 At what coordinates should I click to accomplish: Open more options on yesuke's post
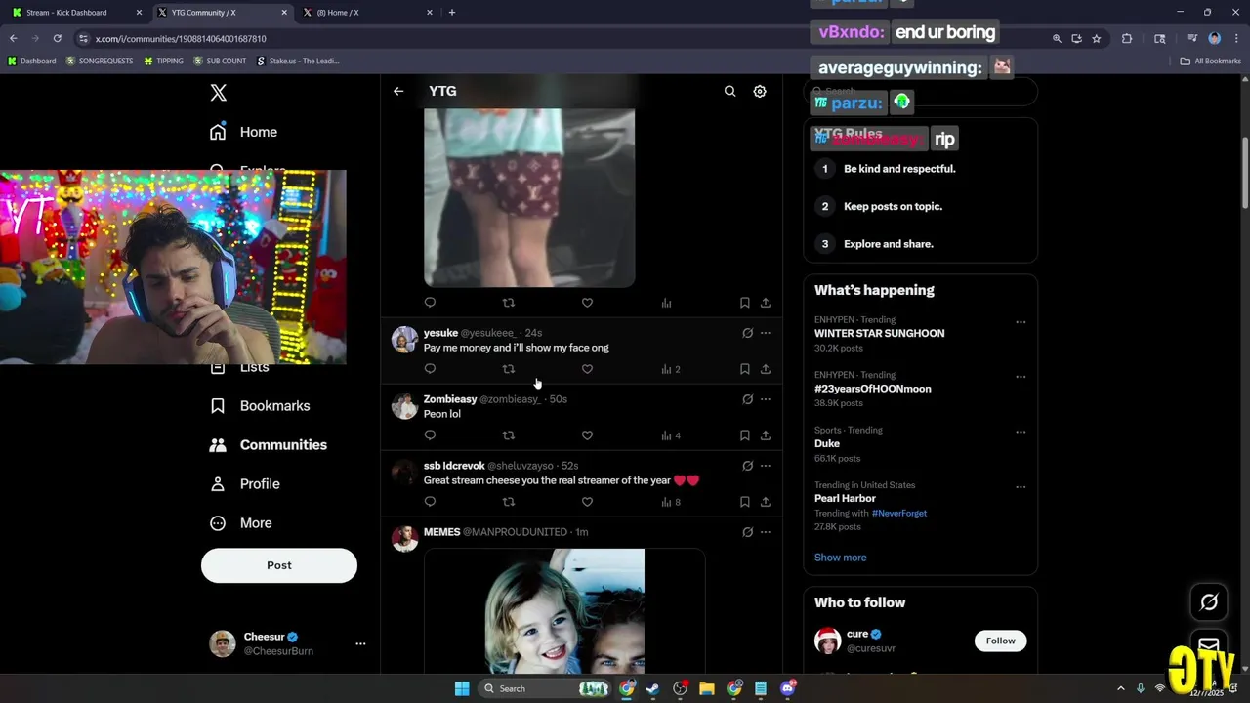(x=766, y=333)
